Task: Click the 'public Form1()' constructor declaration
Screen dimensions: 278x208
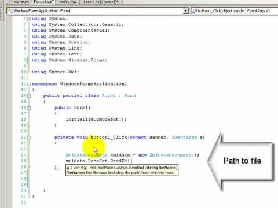Action: 74,107
